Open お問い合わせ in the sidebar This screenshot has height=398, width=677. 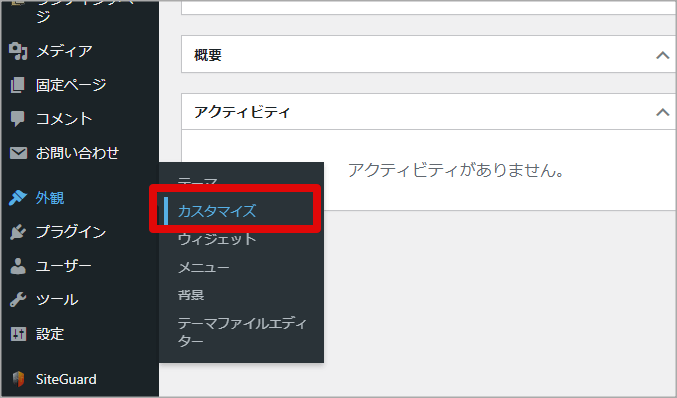coord(80,153)
